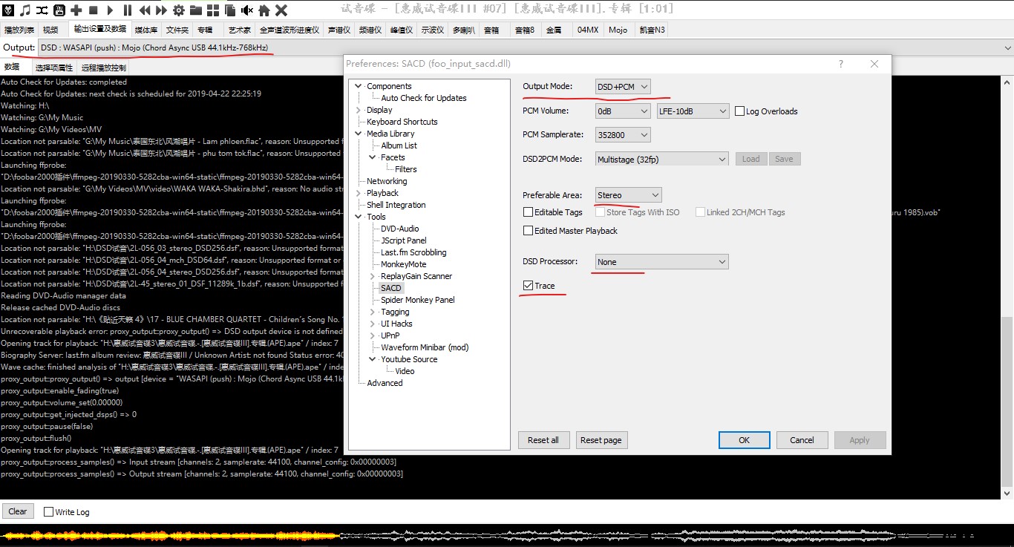The image size is (1014, 547).
Task: Open the Output Mode dropdown
Action: point(623,87)
